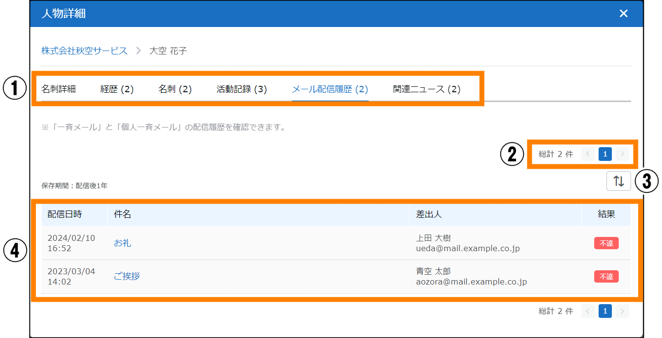662x338 pixels.
Task: Select the メール配信履歴 (2) tab
Action: (330, 89)
